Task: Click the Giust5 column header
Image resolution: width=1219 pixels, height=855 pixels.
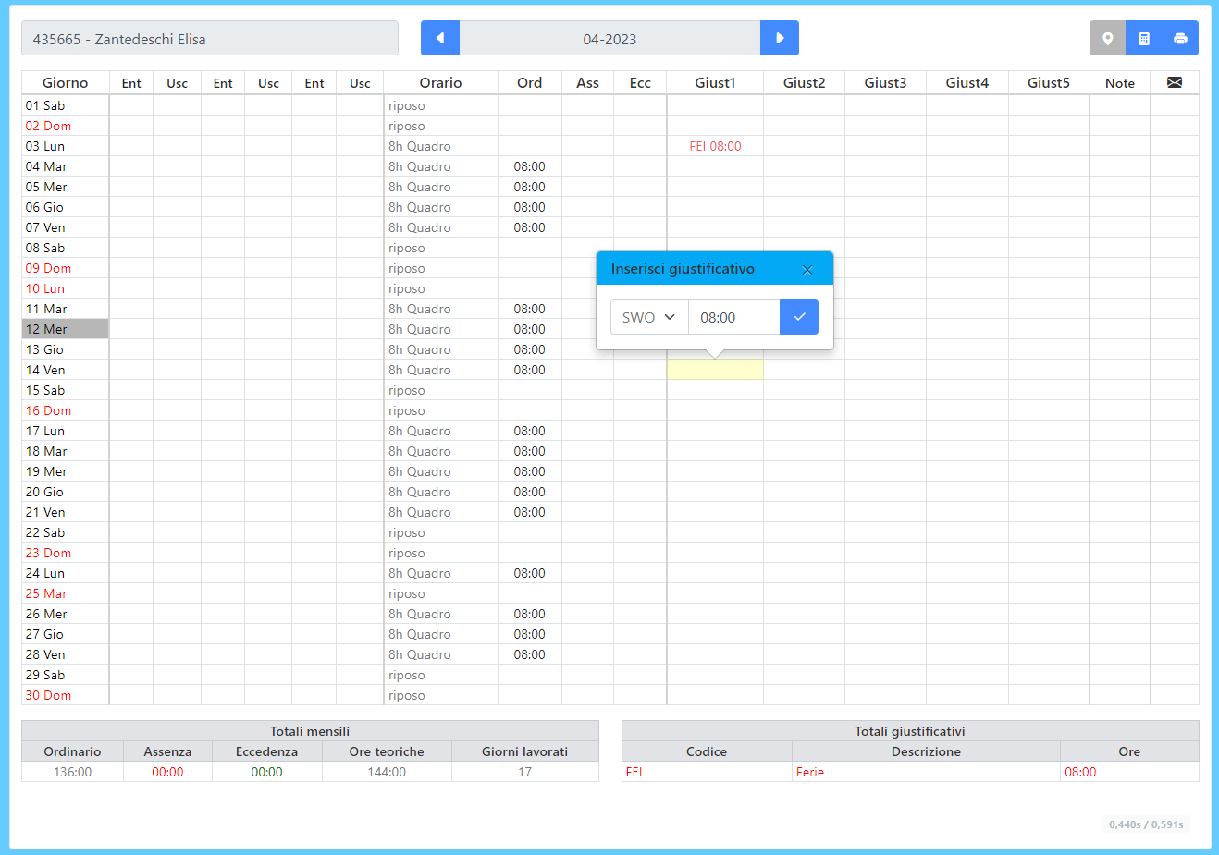Action: (1049, 82)
